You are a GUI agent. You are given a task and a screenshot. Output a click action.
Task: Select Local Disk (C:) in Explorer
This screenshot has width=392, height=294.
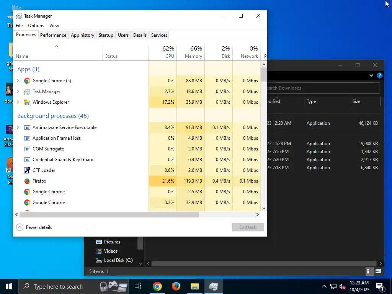[118, 260]
